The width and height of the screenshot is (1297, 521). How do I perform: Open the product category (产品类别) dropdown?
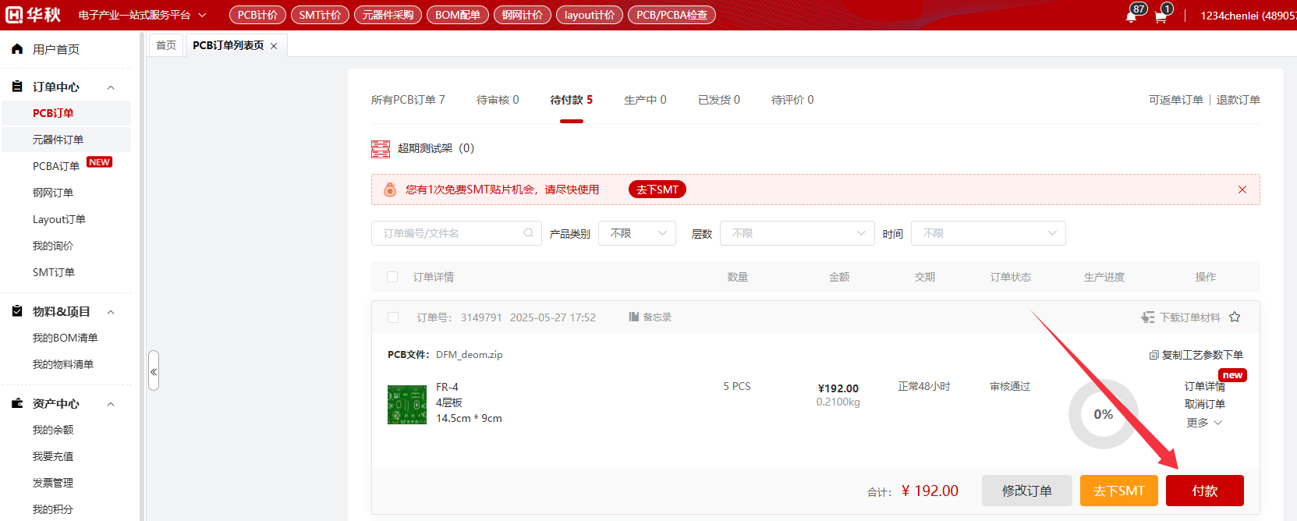click(636, 233)
